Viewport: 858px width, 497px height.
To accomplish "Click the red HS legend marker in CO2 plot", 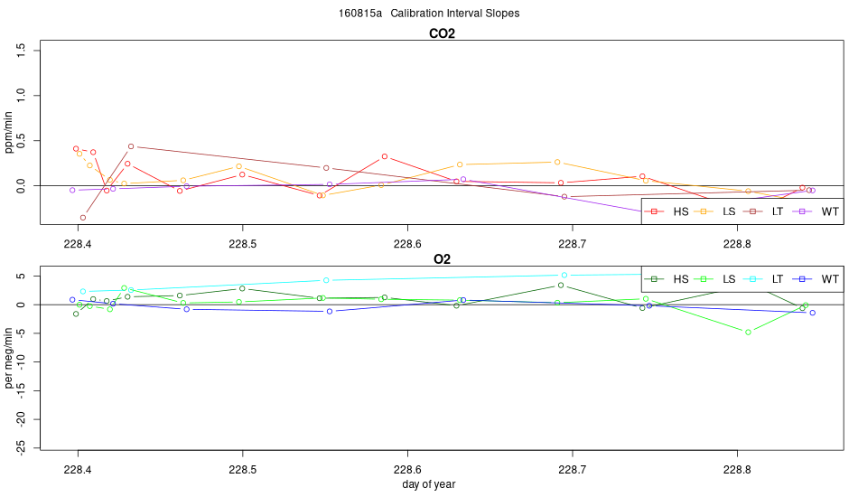I will click(655, 211).
